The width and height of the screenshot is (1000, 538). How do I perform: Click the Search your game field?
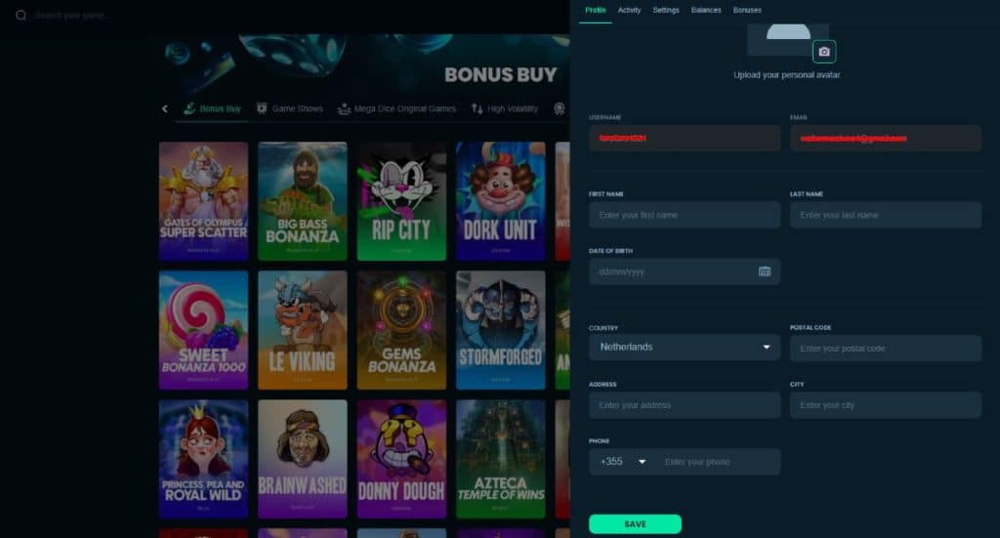tap(71, 16)
